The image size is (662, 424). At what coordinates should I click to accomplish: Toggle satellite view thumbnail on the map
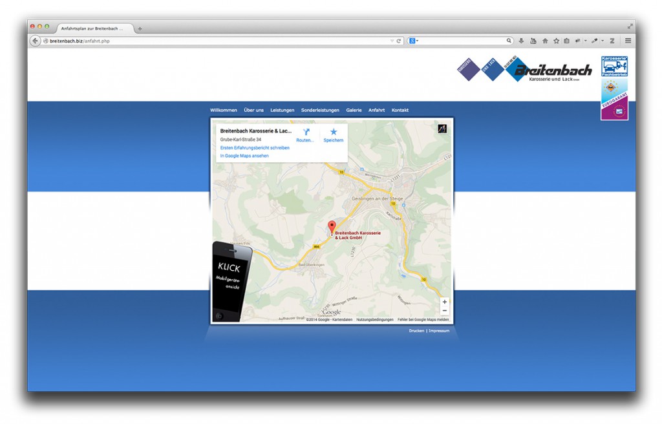tap(442, 129)
